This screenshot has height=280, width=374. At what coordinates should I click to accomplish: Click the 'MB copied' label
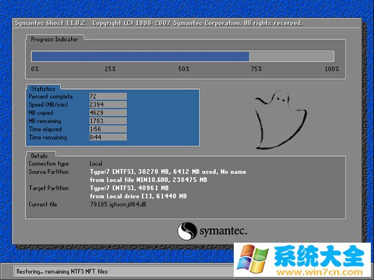(x=41, y=113)
